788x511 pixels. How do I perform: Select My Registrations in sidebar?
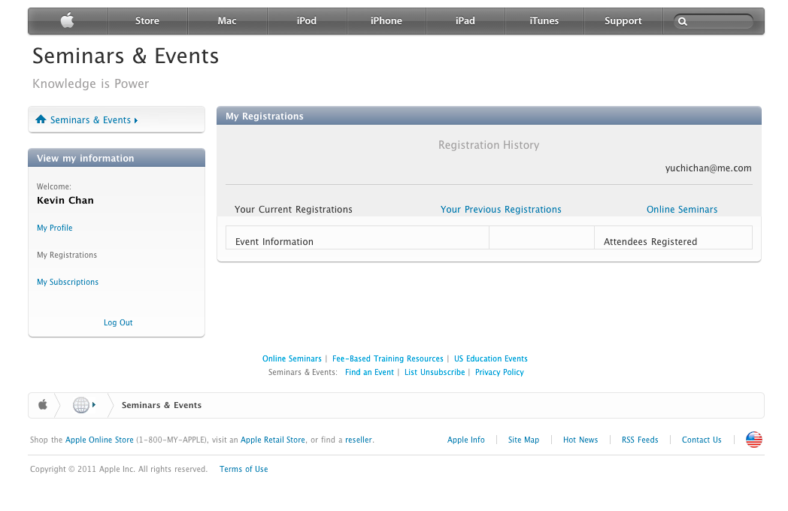point(67,255)
